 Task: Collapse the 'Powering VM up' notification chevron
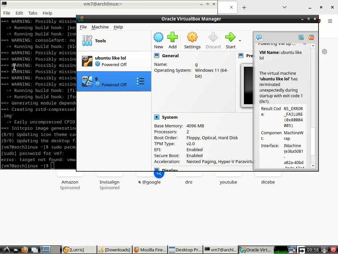coord(305,44)
